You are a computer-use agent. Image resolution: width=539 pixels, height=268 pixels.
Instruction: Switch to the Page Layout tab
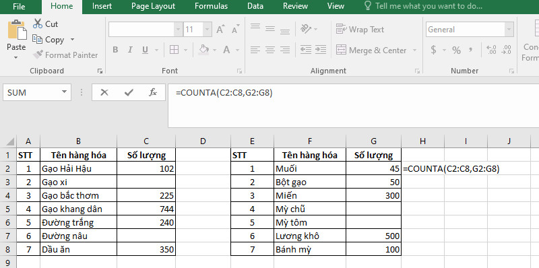click(154, 6)
